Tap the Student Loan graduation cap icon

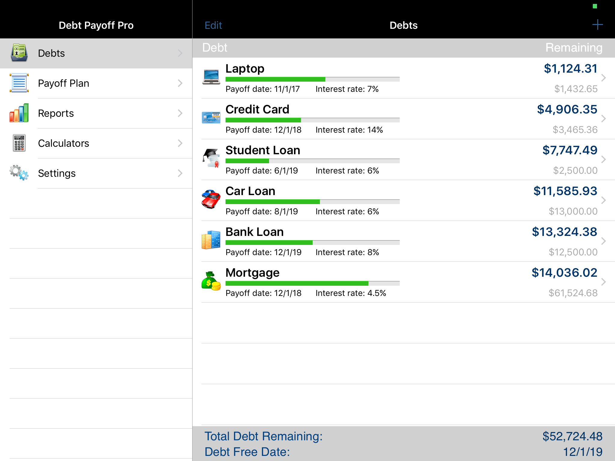tap(211, 158)
